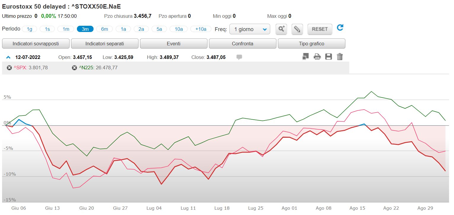Click the Low value 3.425,59
454x215 pixels.
pyautogui.click(x=124, y=57)
